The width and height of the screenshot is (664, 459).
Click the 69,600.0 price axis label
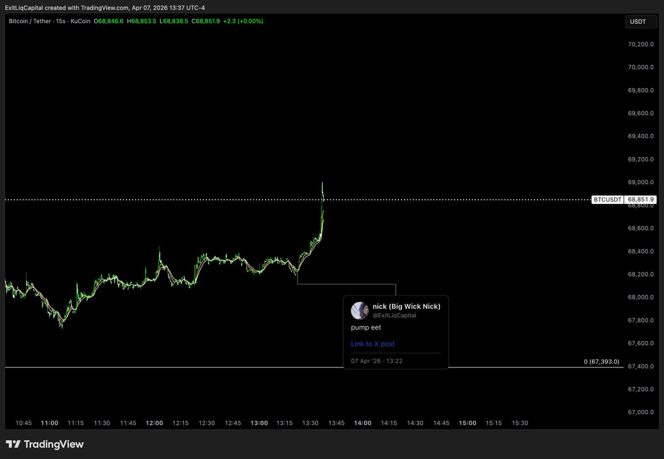click(x=641, y=113)
